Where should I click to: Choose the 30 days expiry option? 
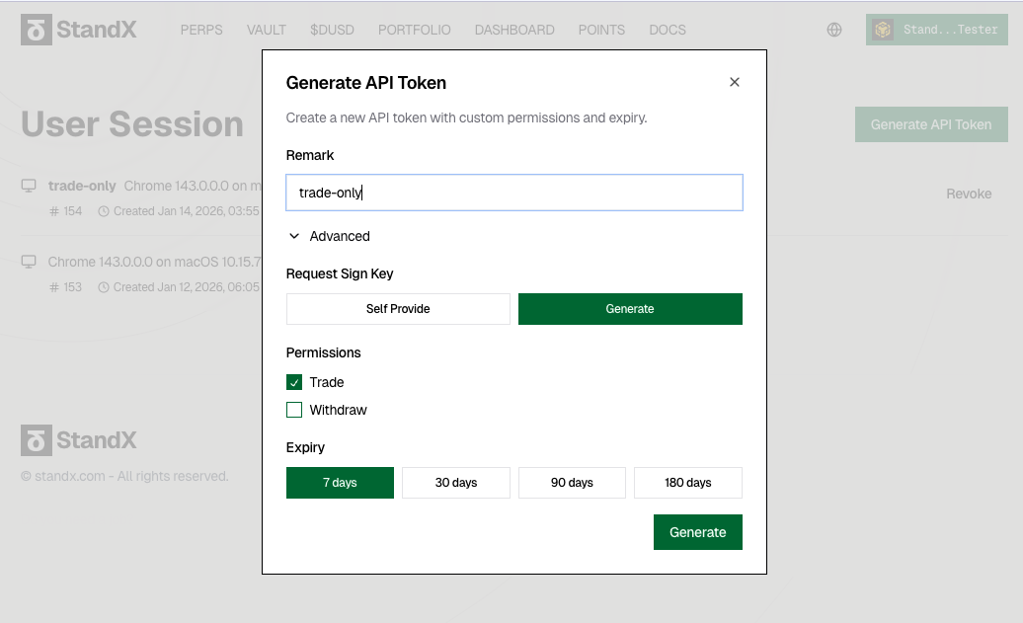456,483
